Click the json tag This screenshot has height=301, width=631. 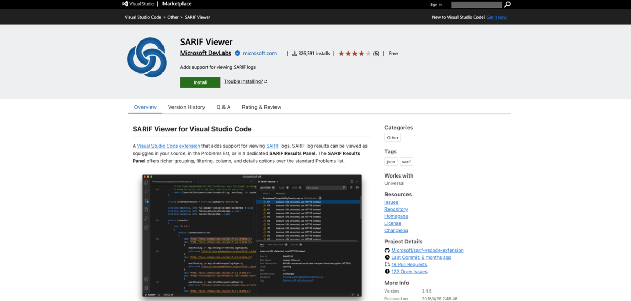tap(391, 162)
